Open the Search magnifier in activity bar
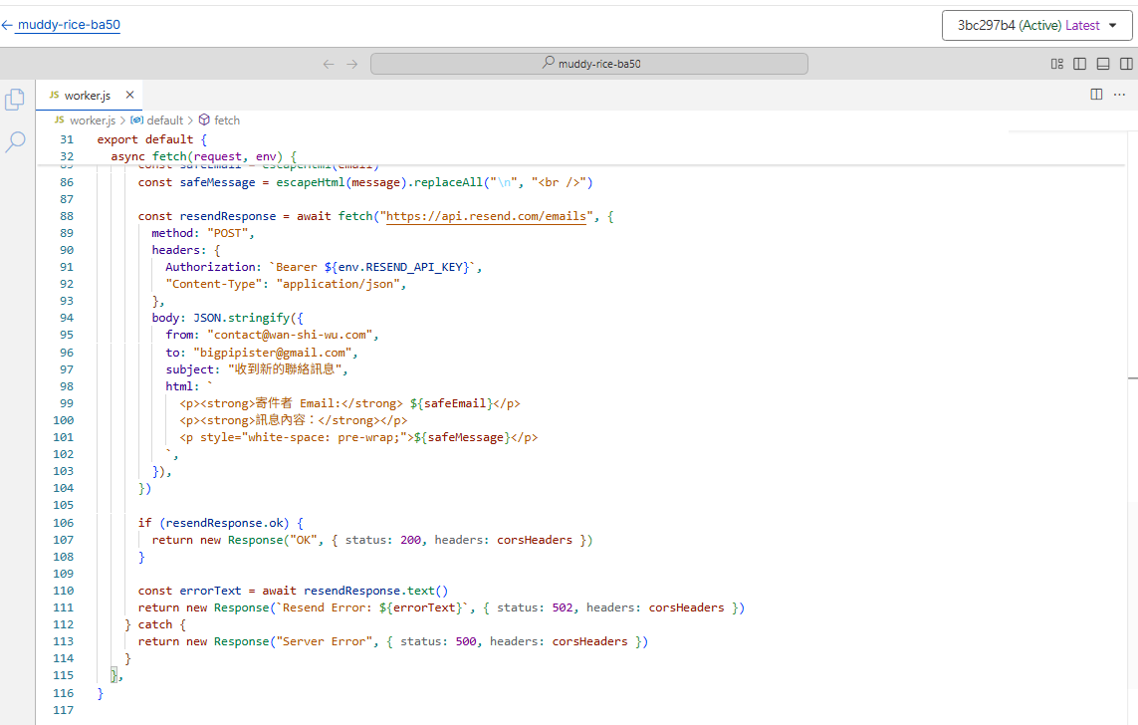Screen dimensions: 1138x725 pyautogui.click(x=15, y=142)
